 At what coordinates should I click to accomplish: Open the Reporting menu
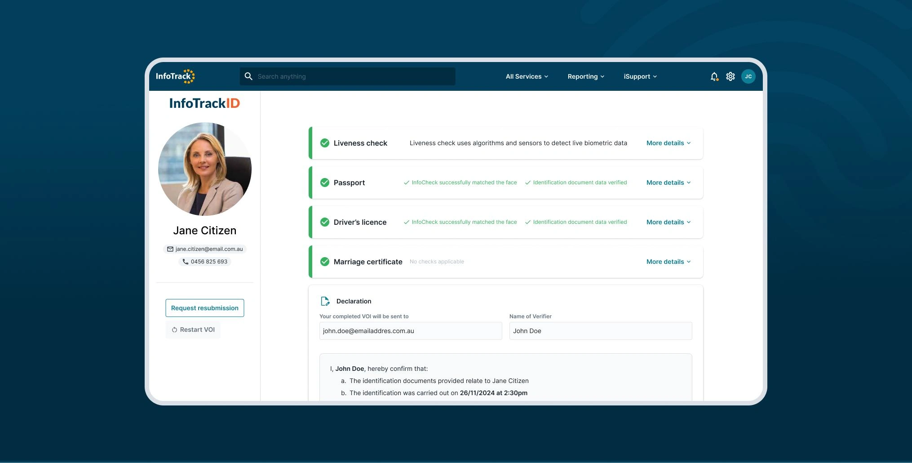586,76
